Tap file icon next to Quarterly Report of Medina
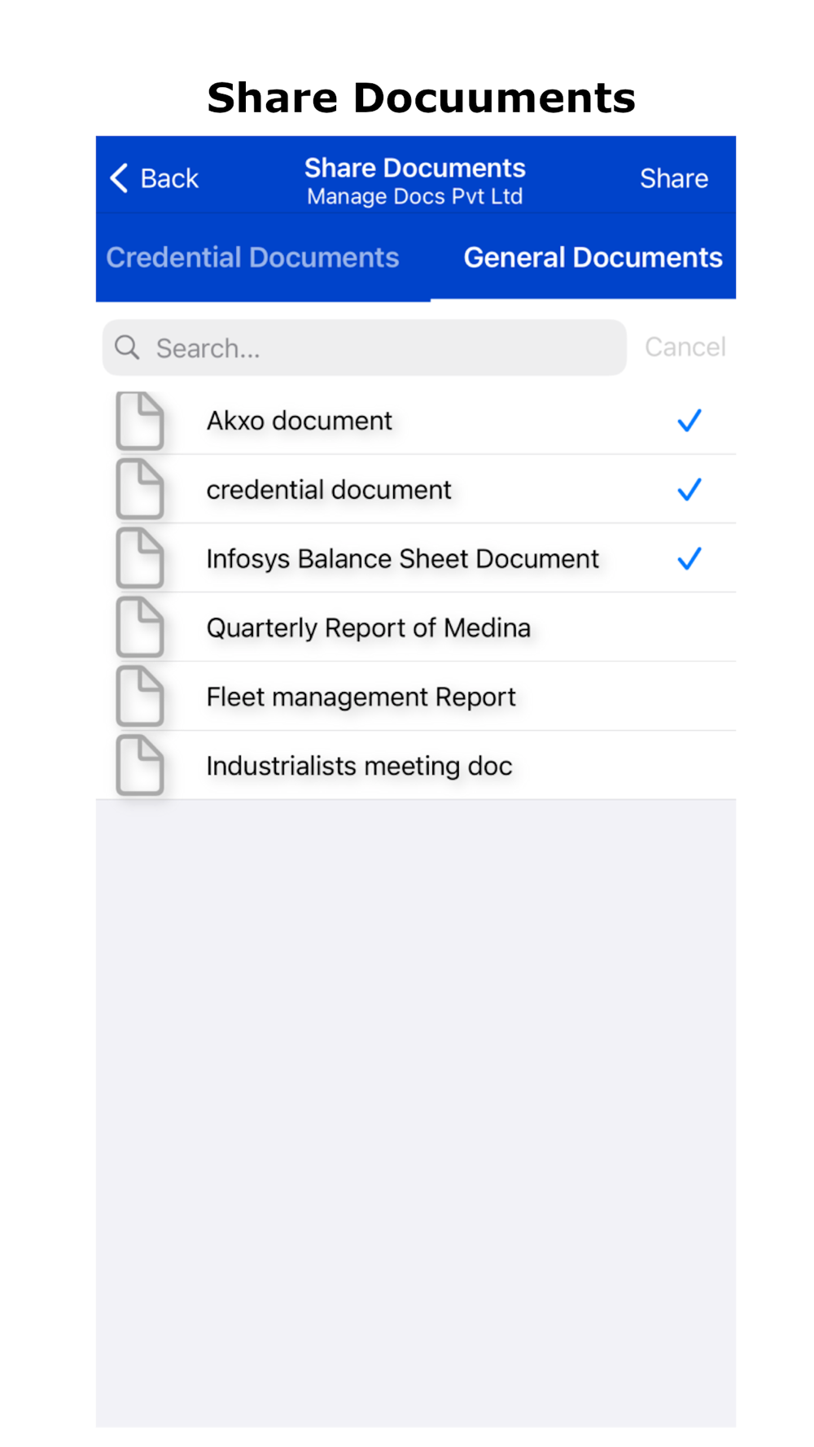The height and width of the screenshot is (1447, 814). click(140, 627)
